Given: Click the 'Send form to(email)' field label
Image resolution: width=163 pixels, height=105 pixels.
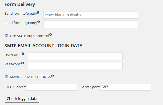Looking at the screenshot, I should [21, 14].
